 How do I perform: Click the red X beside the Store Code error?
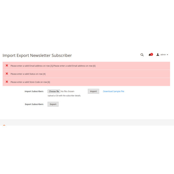tap(7, 82)
